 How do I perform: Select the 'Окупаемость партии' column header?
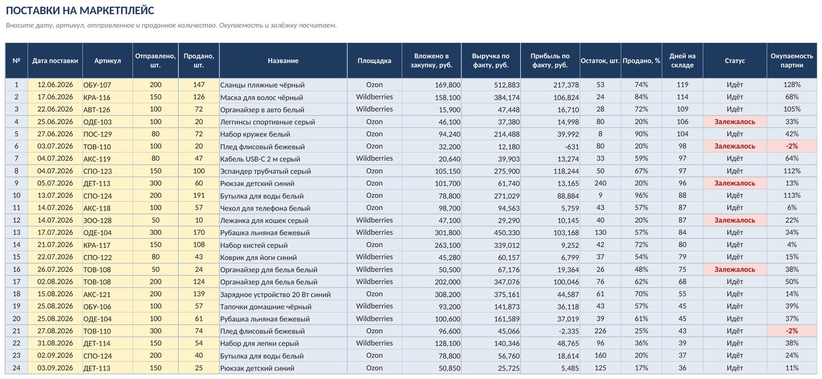click(x=792, y=60)
